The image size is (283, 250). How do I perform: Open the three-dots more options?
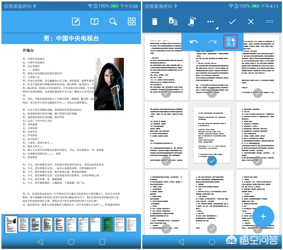click(210, 22)
